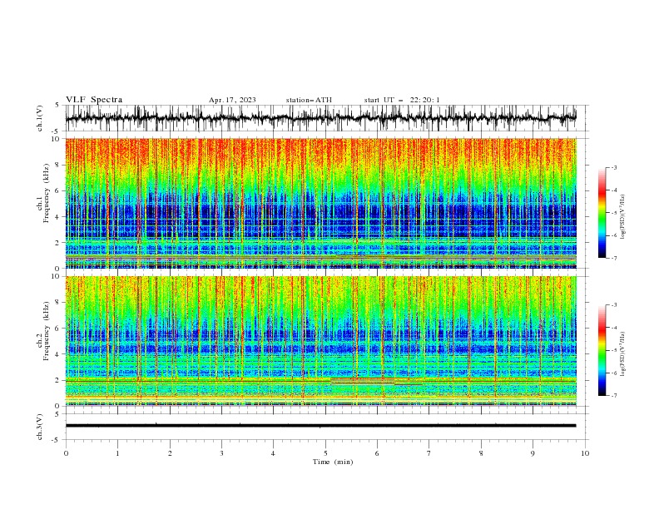This screenshot has height=509, width=659.
Task: Click the -4 label on ch.2 color bar
Action: (614, 328)
